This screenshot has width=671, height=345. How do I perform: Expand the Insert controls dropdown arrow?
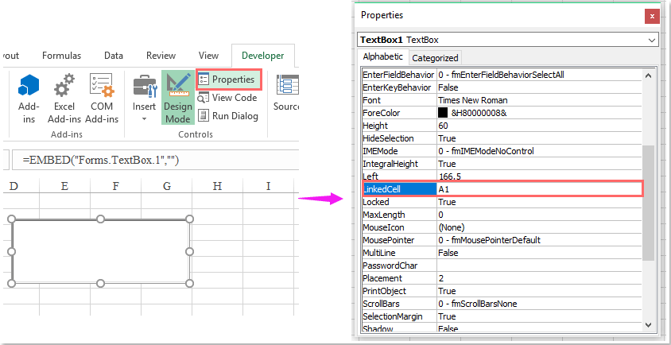pyautogui.click(x=144, y=119)
